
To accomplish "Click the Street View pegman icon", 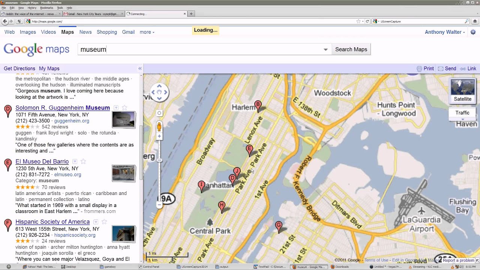I will point(159,126).
